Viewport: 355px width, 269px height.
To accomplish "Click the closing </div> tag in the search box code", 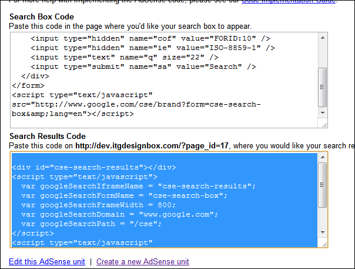I will click(x=35, y=76).
